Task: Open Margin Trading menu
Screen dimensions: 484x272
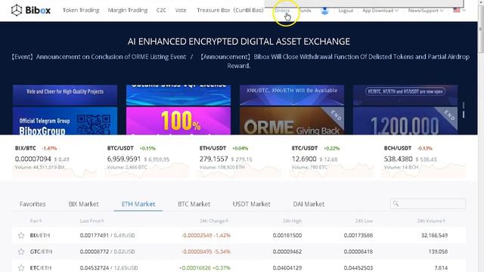Action: click(128, 10)
